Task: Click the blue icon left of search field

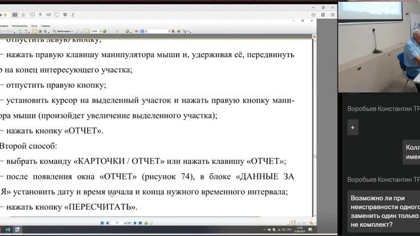Action: [142, 31]
